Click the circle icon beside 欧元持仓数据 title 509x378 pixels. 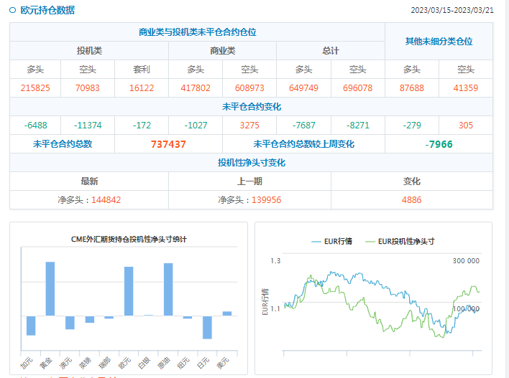pos(13,11)
